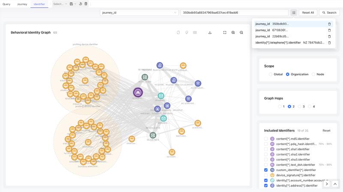Click the trash icon in the top toolbar

(x=86, y=4)
